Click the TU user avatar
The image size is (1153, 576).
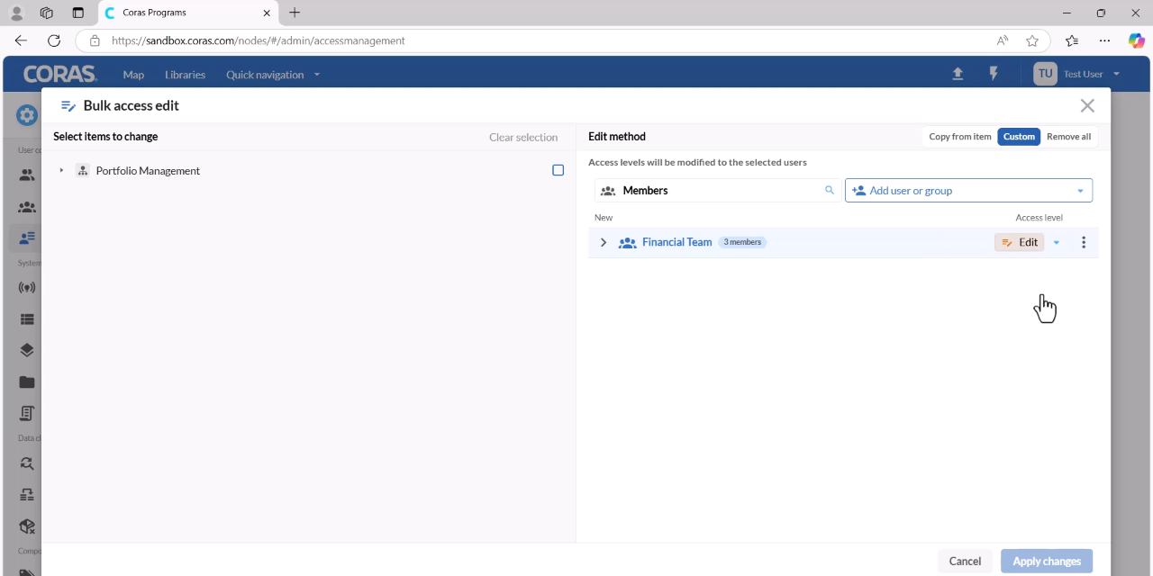click(1045, 74)
